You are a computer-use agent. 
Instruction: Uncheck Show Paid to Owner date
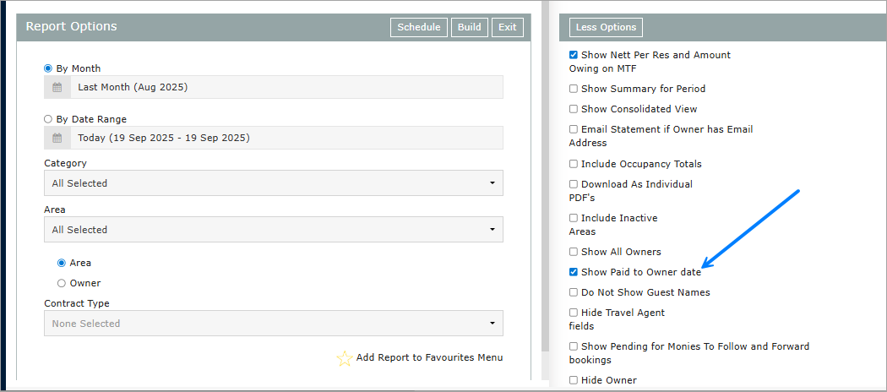tap(574, 272)
